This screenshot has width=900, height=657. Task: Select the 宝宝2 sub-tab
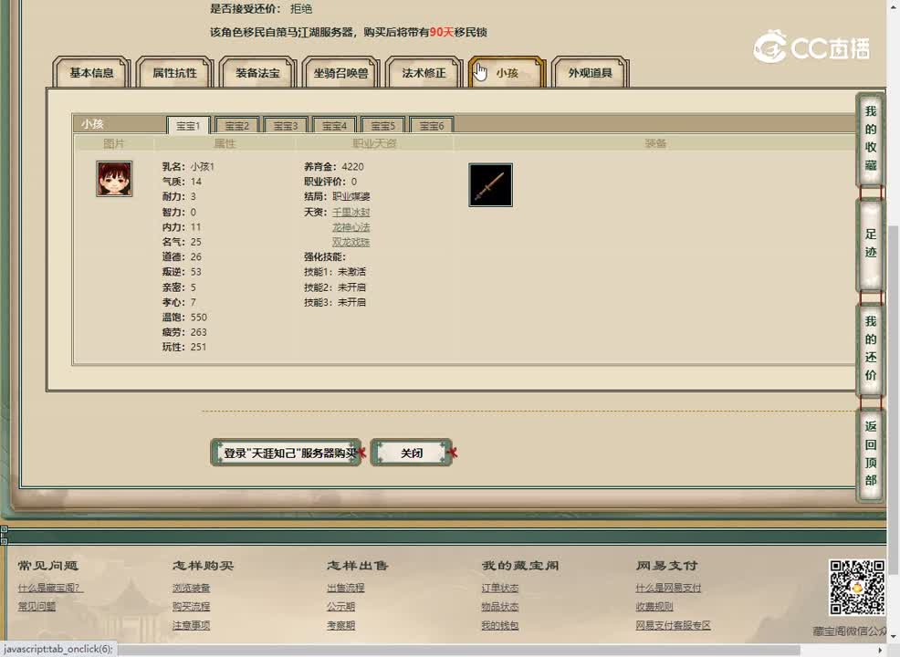click(237, 126)
